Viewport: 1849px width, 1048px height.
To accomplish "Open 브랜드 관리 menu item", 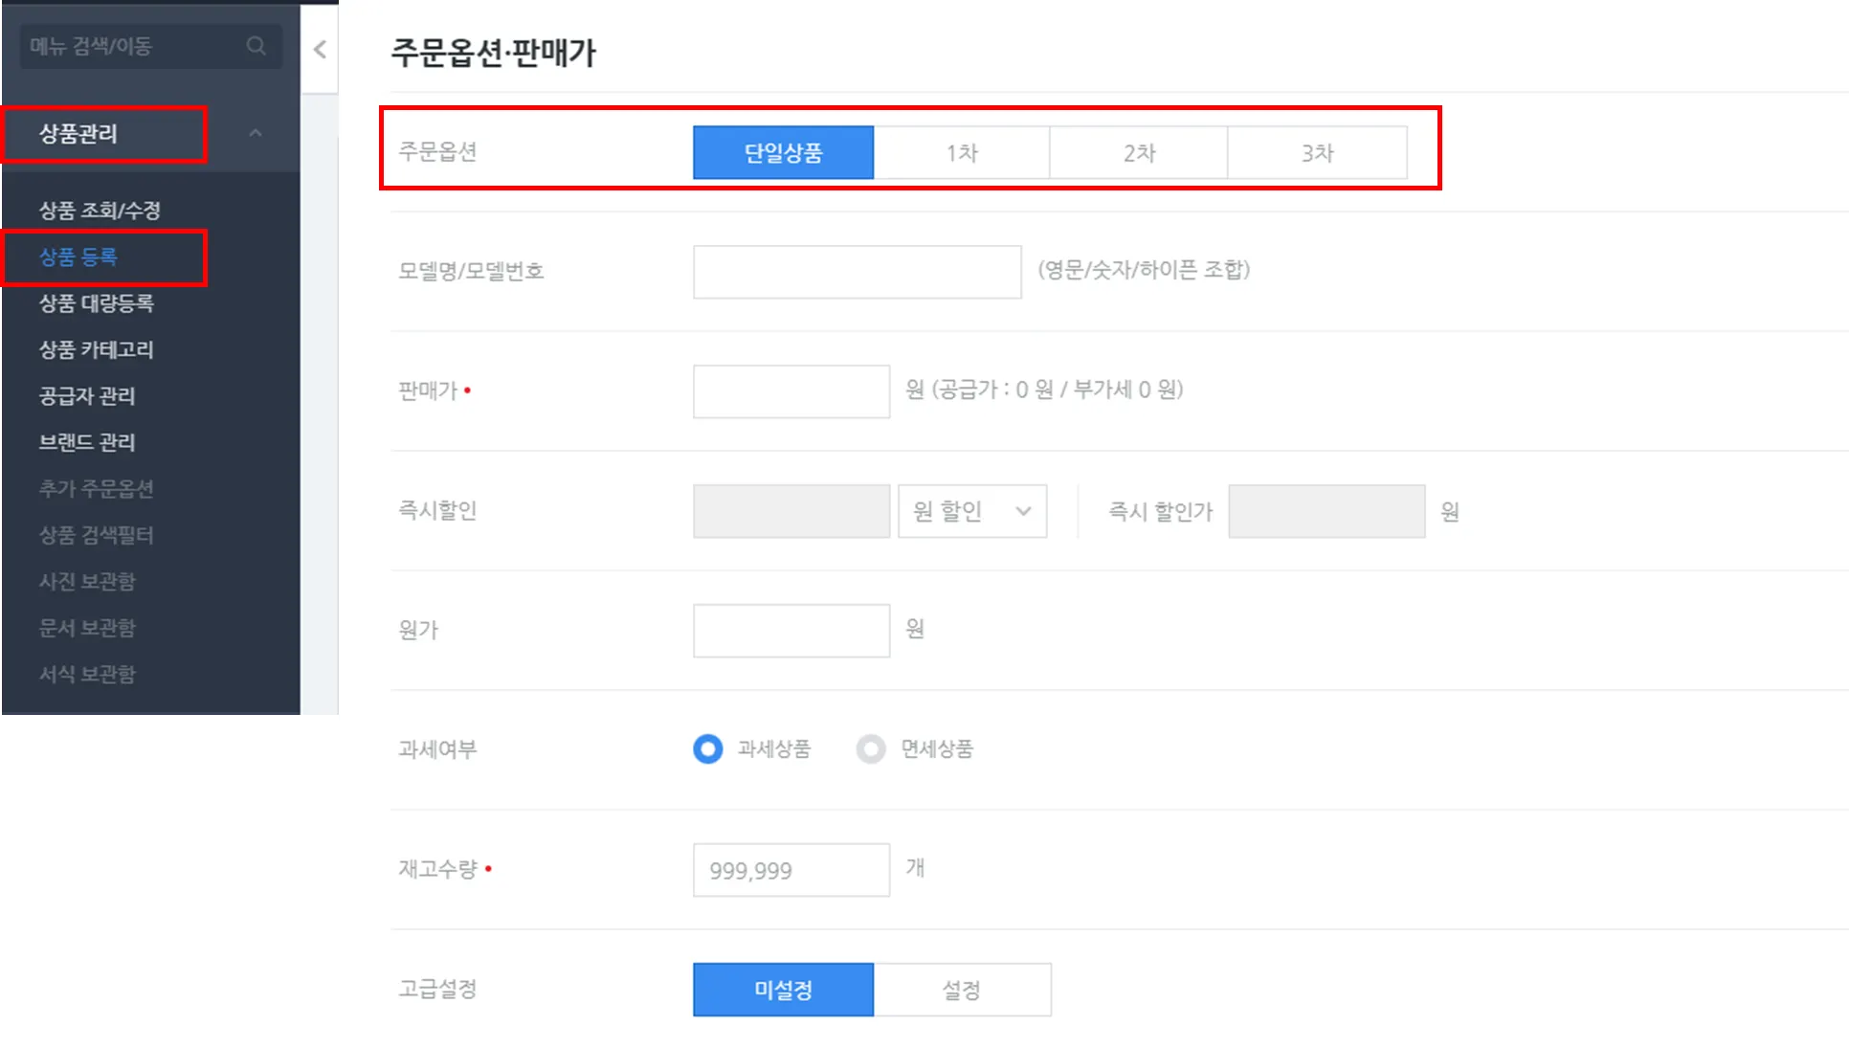I will point(87,442).
